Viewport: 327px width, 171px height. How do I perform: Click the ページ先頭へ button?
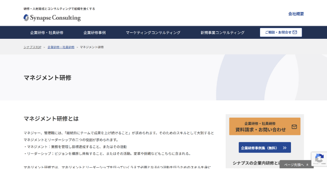[x=297, y=164]
